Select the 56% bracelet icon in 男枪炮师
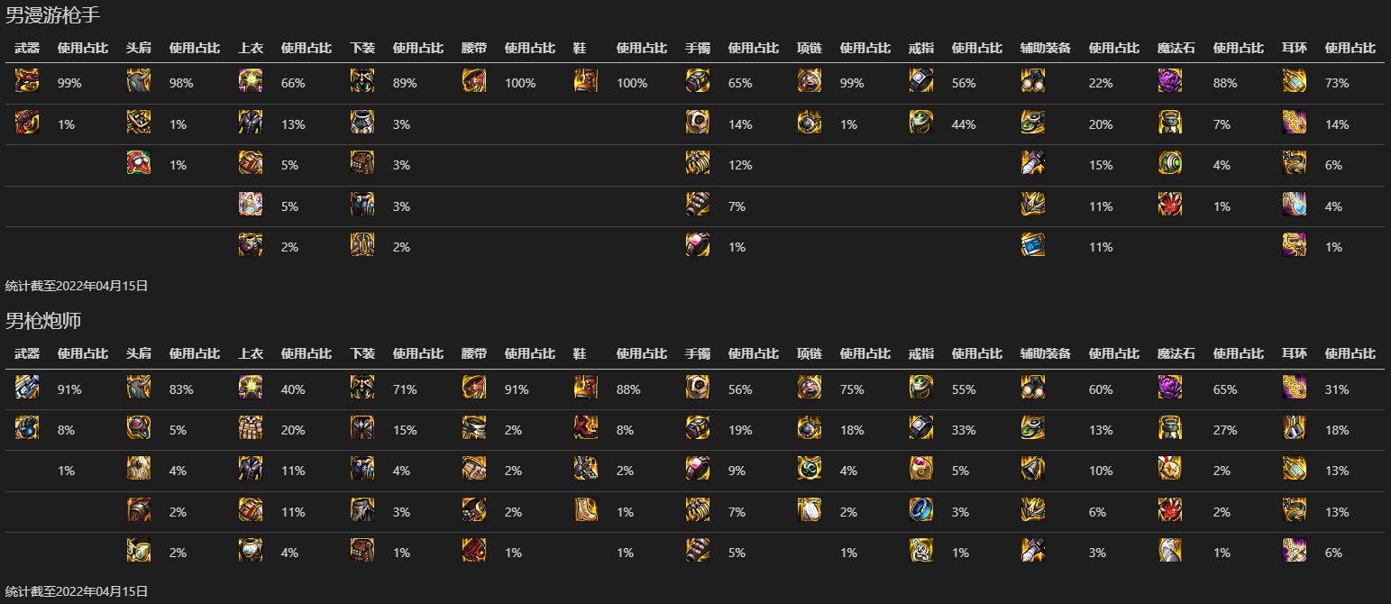 tap(698, 389)
